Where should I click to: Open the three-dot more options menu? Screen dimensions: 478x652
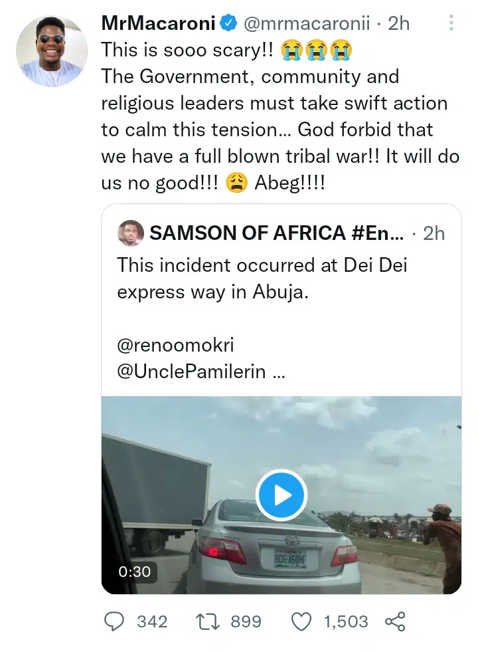pyautogui.click(x=451, y=23)
